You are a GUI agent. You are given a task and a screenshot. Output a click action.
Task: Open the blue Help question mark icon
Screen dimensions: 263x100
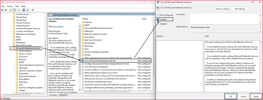point(24,10)
